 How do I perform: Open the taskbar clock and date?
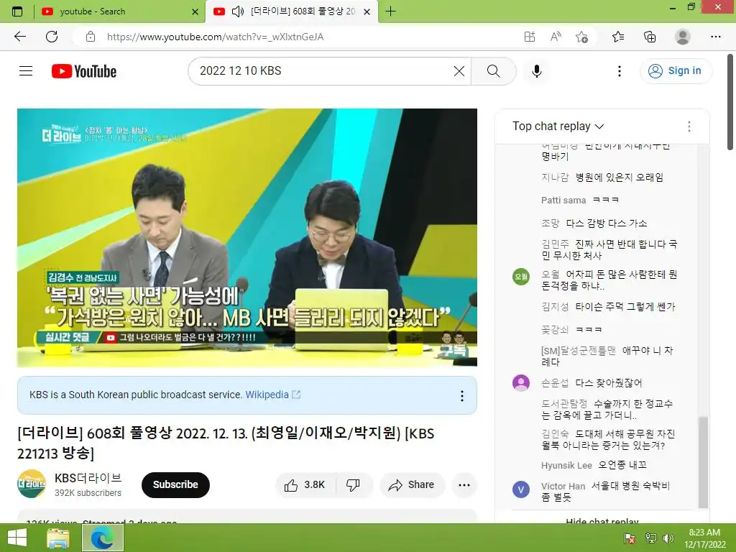(x=704, y=538)
